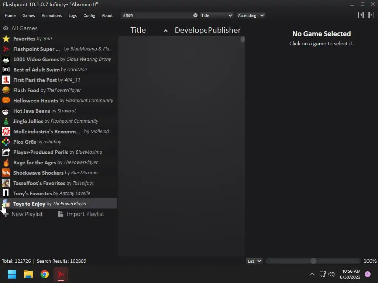The image size is (378, 283).
Task: Click the New Playlist button
Action: click(23, 214)
